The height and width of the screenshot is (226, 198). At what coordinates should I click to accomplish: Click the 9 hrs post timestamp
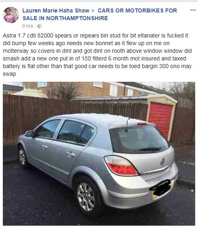point(27,26)
